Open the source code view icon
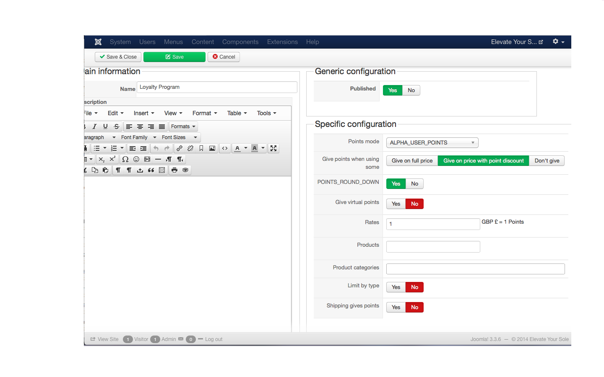The image size is (604, 377). tap(225, 148)
